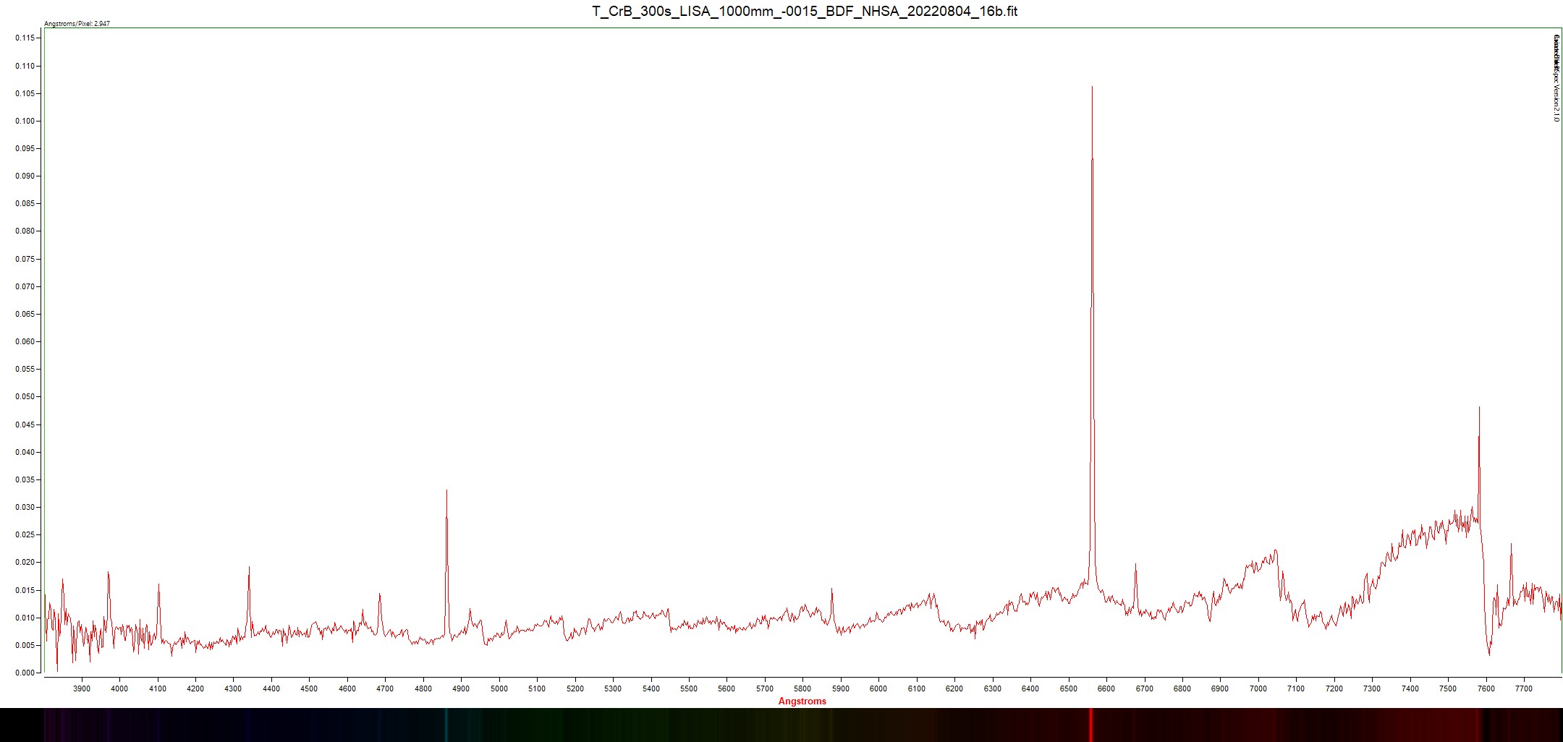Click the 0.000 label on the y-axis
This screenshot has width=1563, height=742.
[x=25, y=673]
